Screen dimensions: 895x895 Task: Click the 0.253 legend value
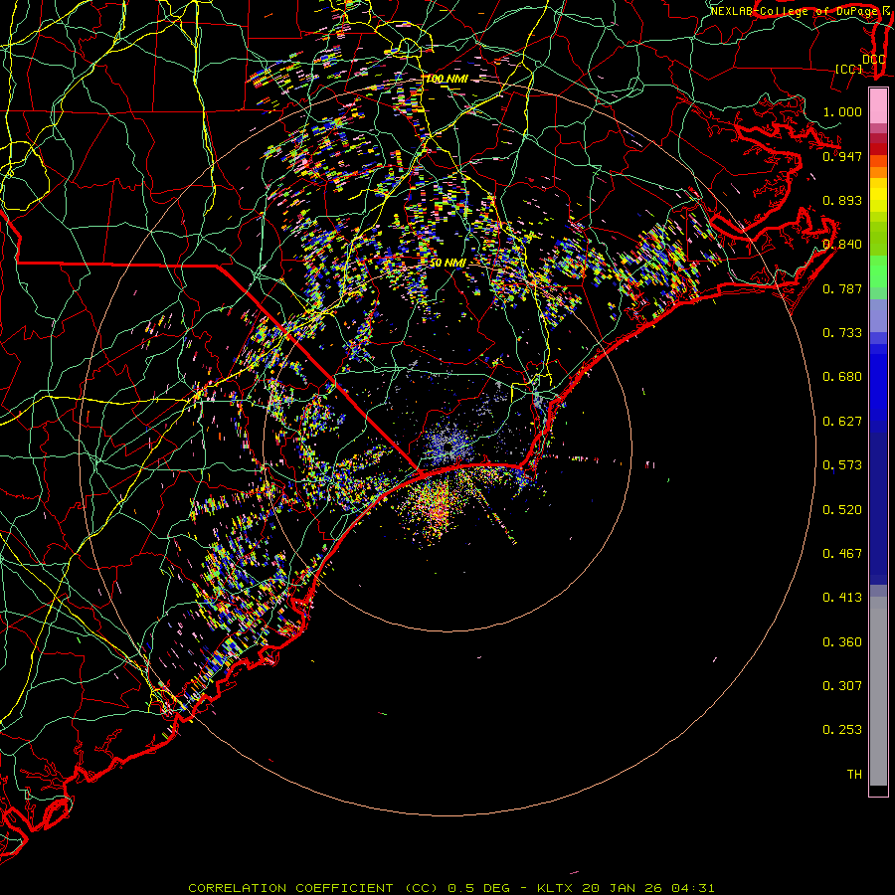coord(842,730)
